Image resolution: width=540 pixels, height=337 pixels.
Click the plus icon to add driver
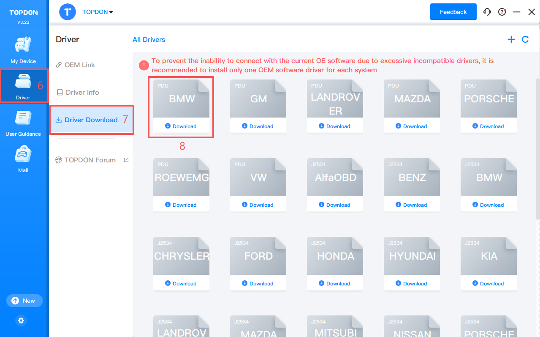pos(511,39)
